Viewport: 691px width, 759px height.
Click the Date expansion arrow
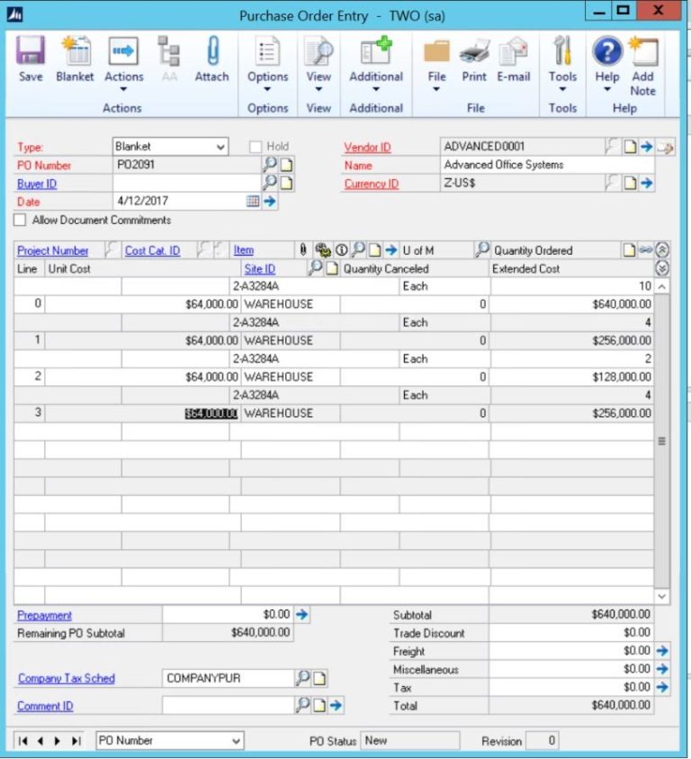pyautogui.click(x=270, y=201)
